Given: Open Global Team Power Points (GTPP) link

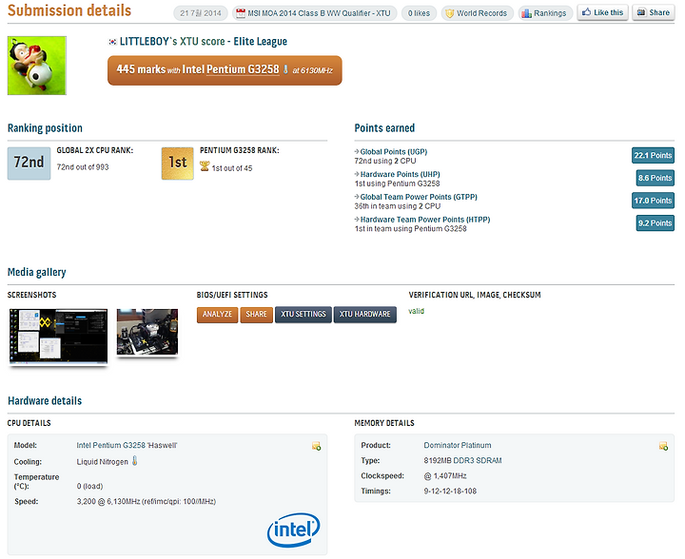Looking at the screenshot, I should [x=419, y=197].
